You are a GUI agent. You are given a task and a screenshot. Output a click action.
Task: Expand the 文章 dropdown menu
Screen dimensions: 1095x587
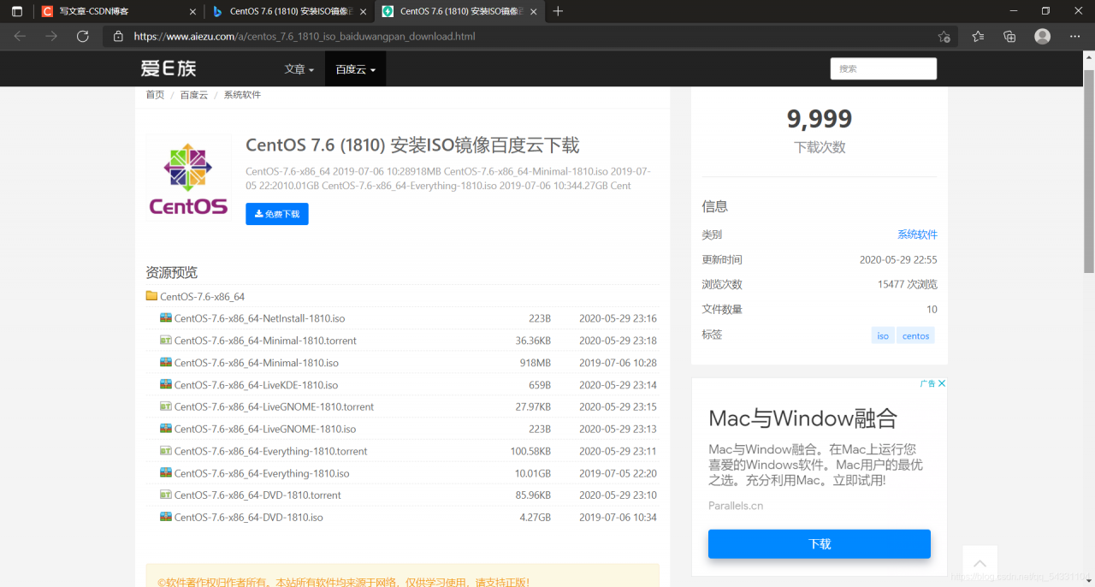pyautogui.click(x=299, y=69)
